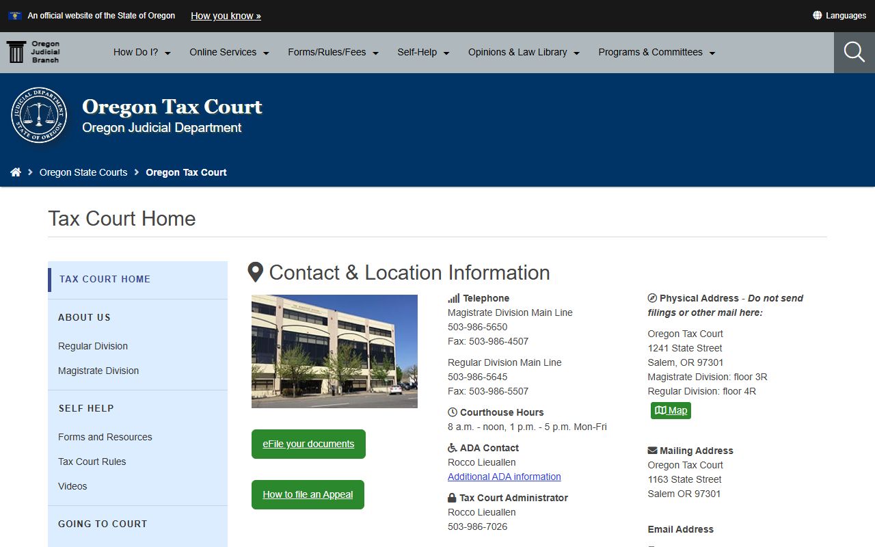Click the clock icon by Courthouse Hours
Image resolution: width=875 pixels, height=547 pixels.
click(x=453, y=412)
